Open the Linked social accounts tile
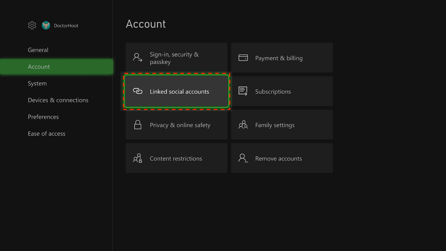 [176, 91]
